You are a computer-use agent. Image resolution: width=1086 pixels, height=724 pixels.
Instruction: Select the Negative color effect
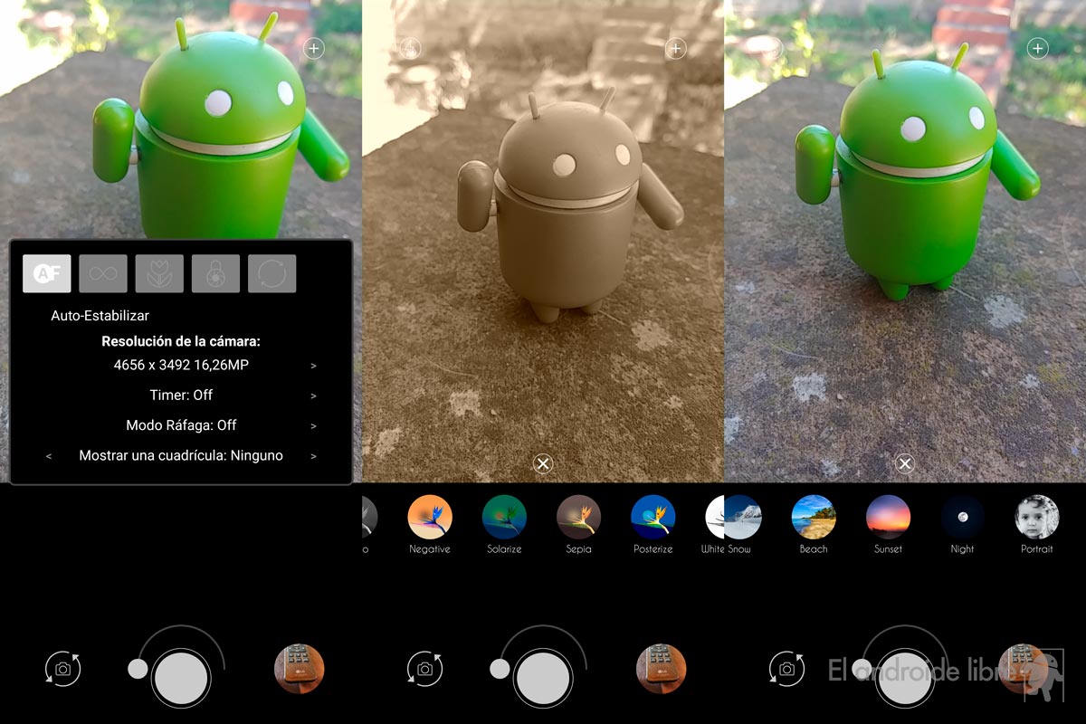click(x=430, y=518)
